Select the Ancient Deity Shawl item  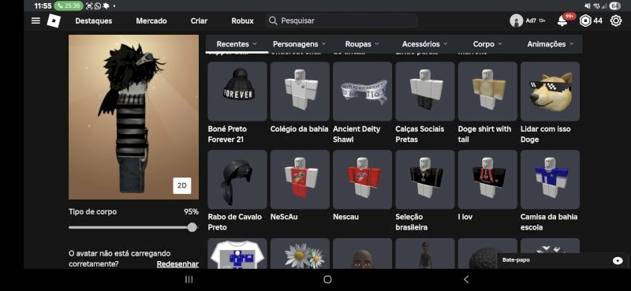pyautogui.click(x=362, y=91)
